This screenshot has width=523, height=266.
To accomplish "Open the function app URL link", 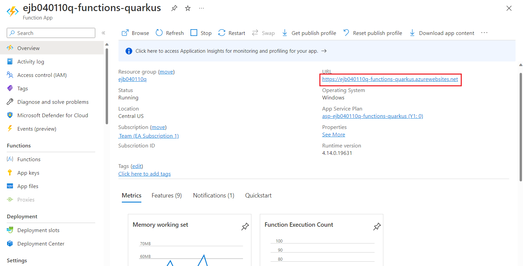I will pos(390,79).
